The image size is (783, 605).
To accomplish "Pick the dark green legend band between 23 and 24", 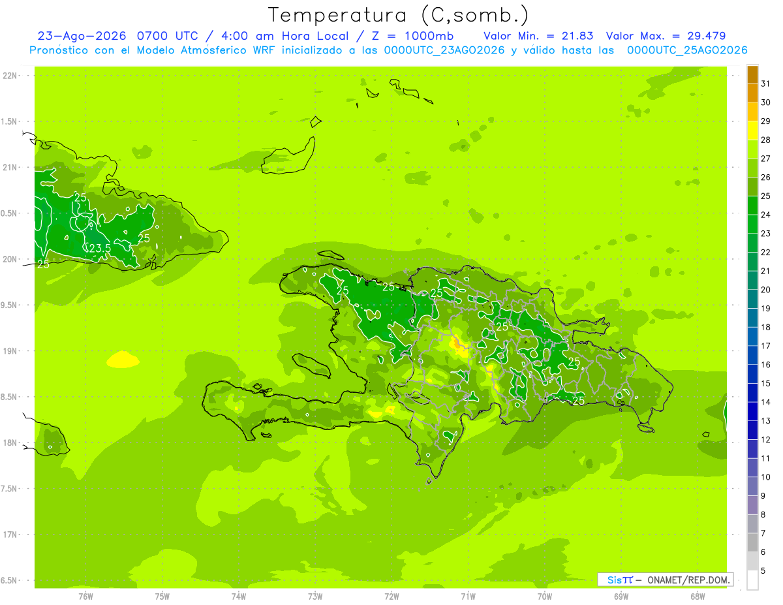I will (752, 225).
